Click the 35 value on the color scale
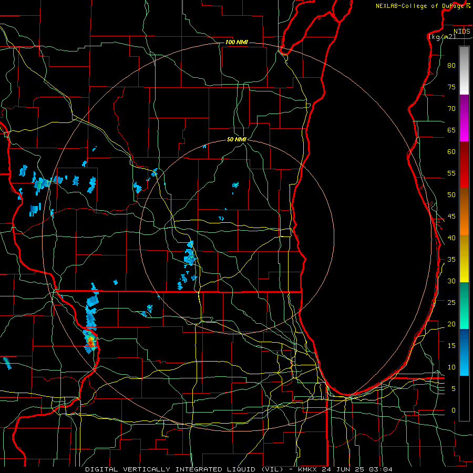473x473 pixels. point(451,260)
